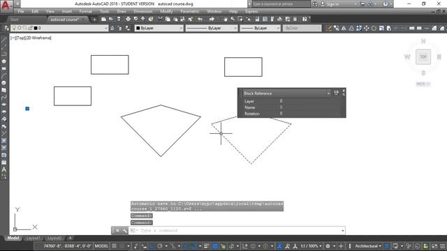The height and width of the screenshot is (251, 447).
Task: Click the Undo arrow icon
Action: point(200,19)
